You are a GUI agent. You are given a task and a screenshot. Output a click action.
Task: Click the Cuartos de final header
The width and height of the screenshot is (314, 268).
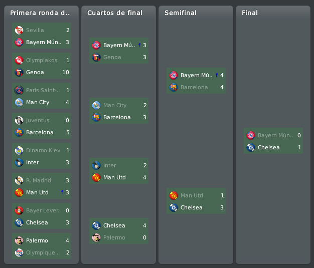coord(115,13)
